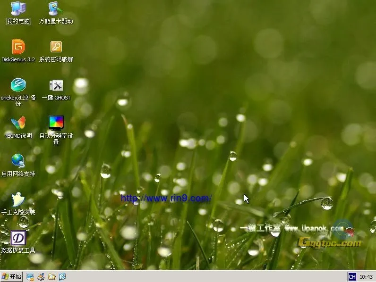Viewport: 376px width, 282px height.
Task: Launch DiskGenius 3.2 from the desktop
Action: coord(18,47)
